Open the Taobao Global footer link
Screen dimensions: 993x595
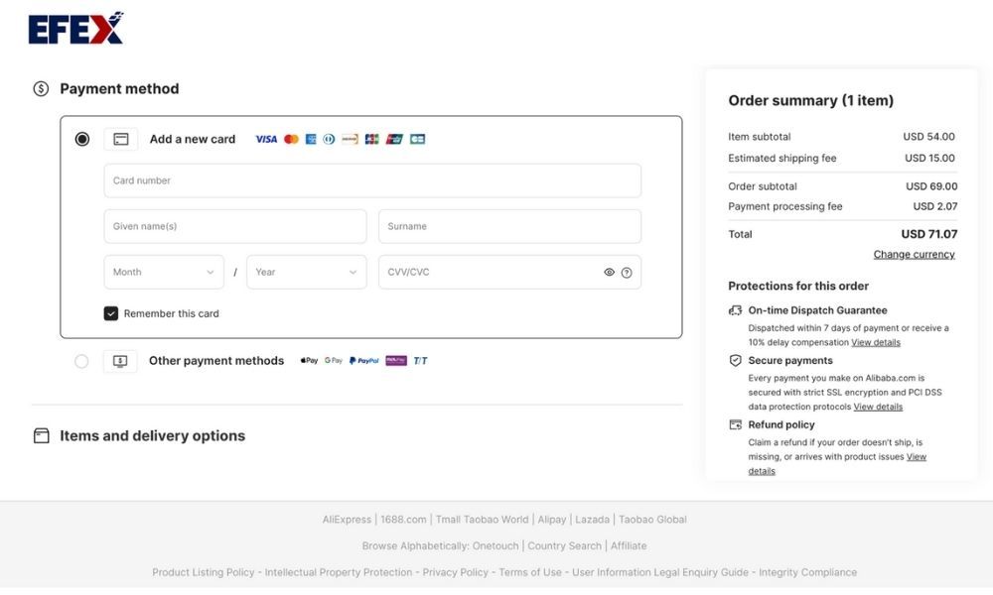pos(652,520)
